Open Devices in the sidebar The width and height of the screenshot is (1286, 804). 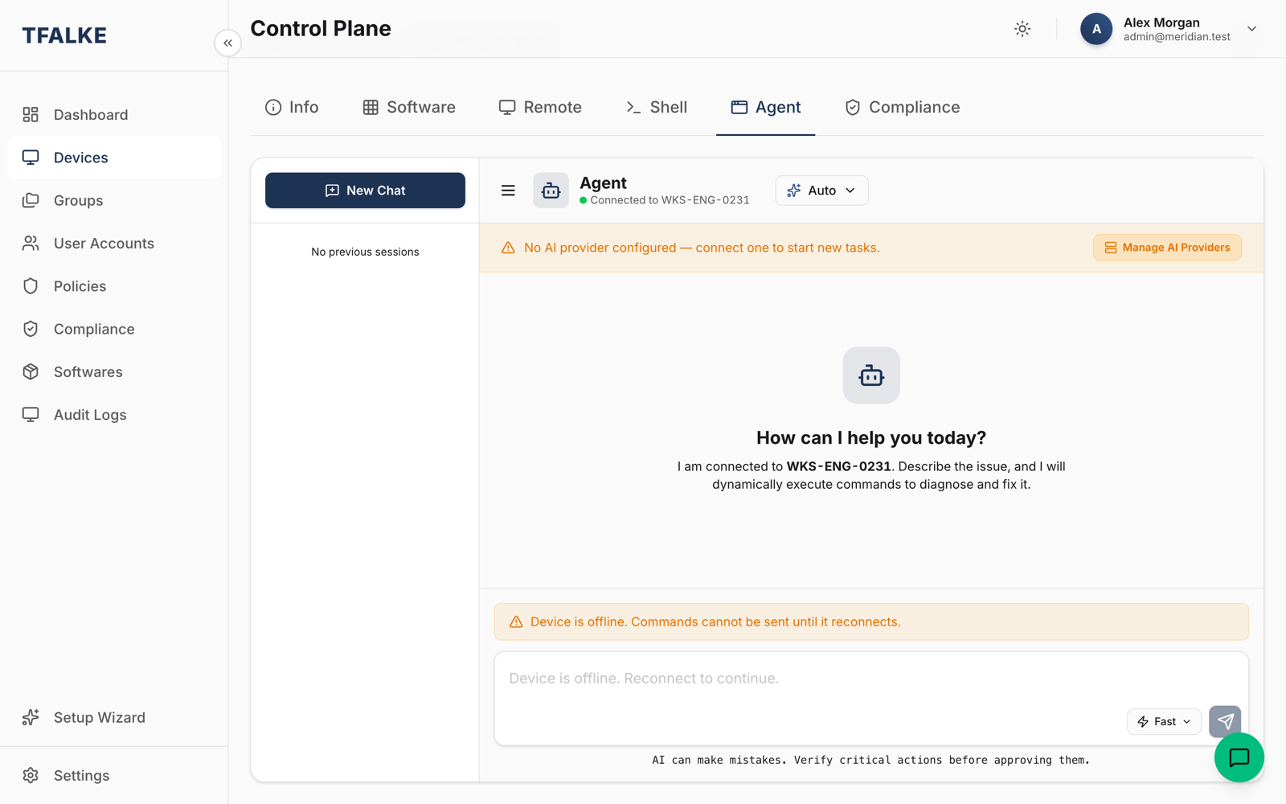(x=114, y=158)
